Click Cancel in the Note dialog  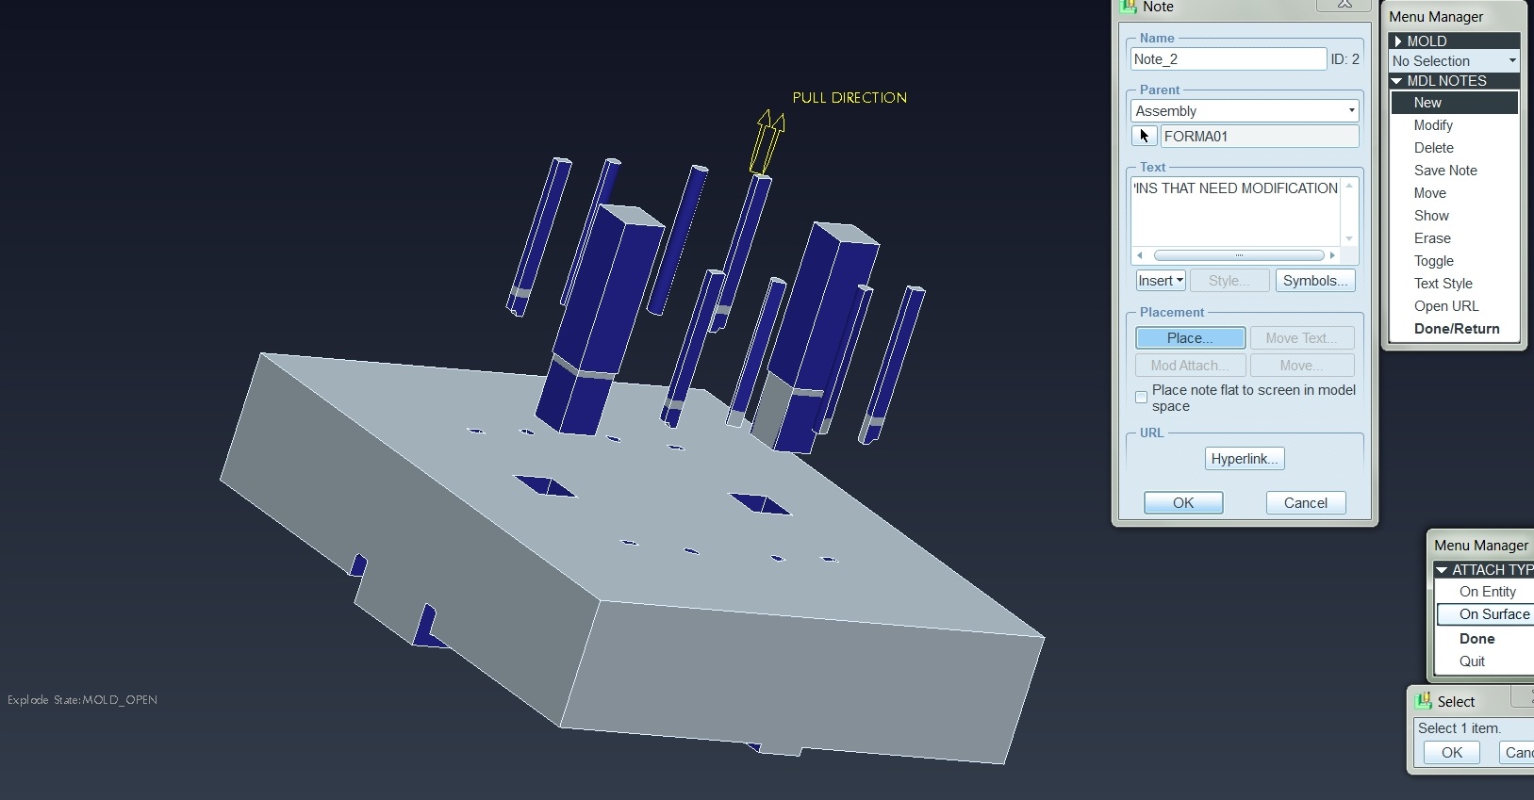[1306, 503]
